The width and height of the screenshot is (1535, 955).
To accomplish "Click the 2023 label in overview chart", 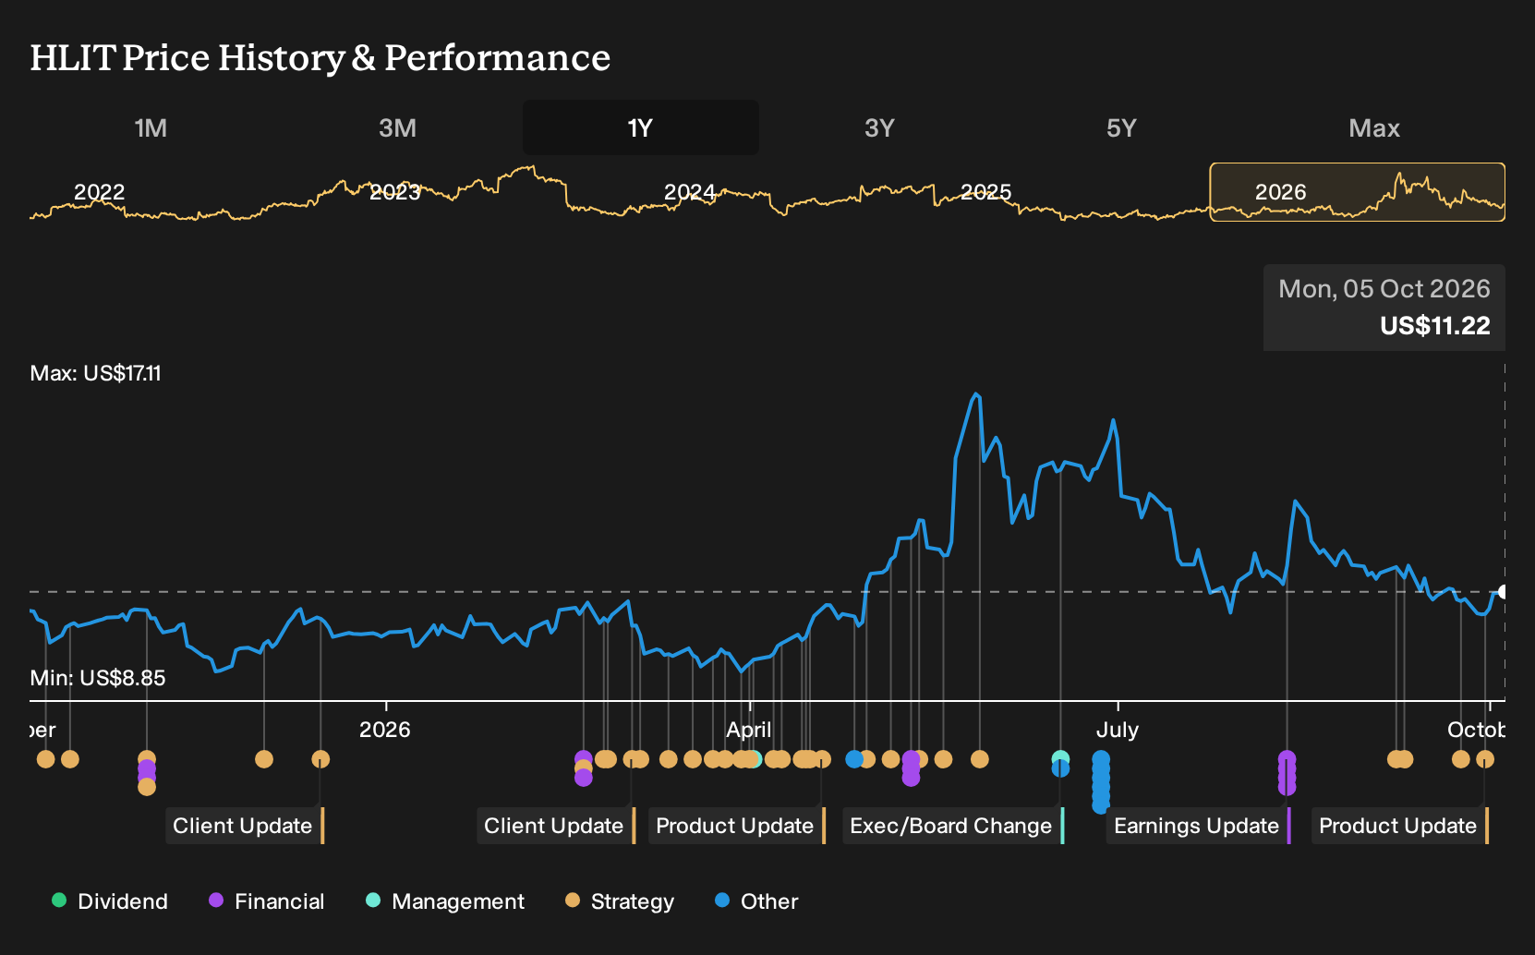I will tap(395, 192).
